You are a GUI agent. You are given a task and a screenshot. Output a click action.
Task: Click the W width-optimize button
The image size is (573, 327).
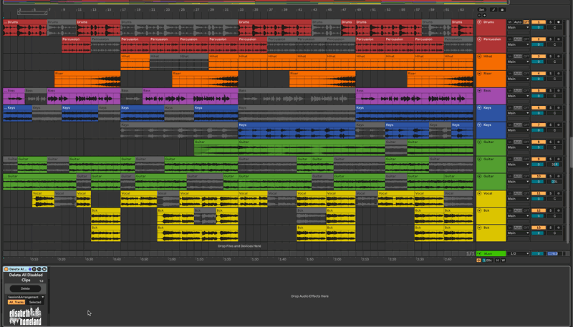(504, 260)
